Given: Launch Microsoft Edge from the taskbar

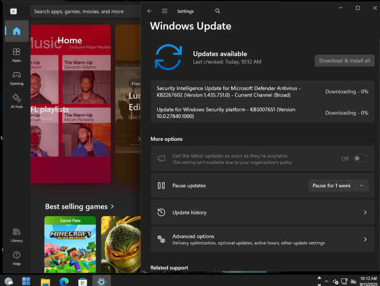Looking at the screenshot, I should point(64,282).
